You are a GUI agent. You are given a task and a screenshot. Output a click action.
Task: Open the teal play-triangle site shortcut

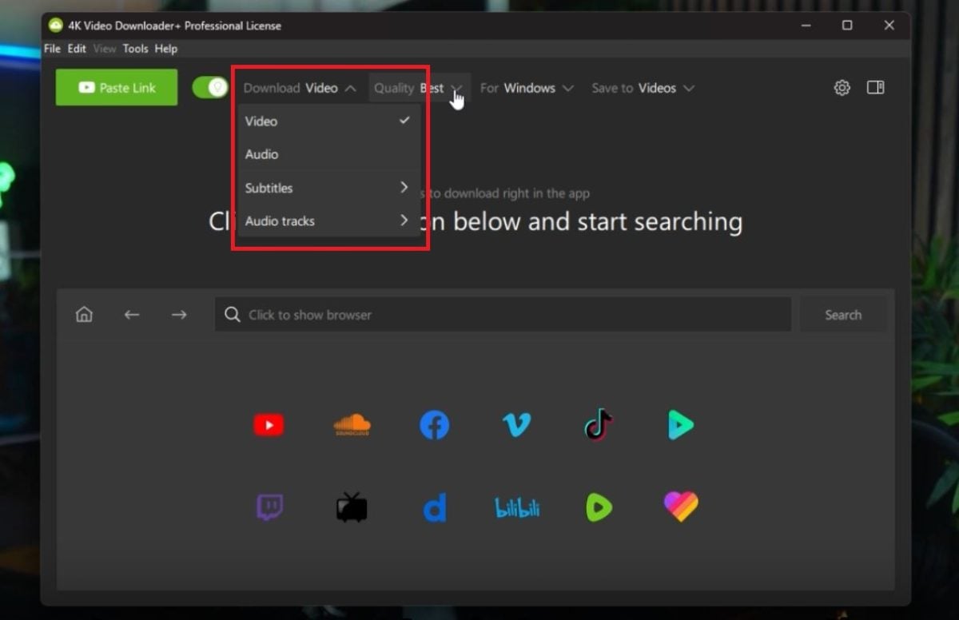[x=681, y=425]
